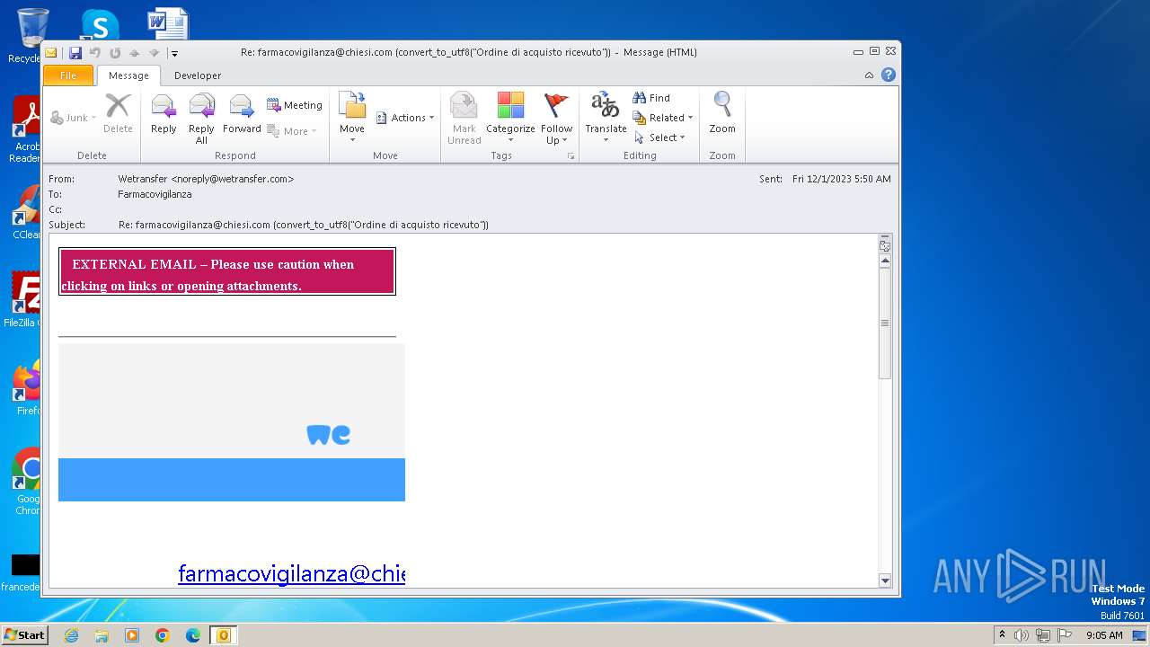This screenshot has height=647, width=1150.
Task: Click the Action Center flag tray icon
Action: coord(1064,635)
